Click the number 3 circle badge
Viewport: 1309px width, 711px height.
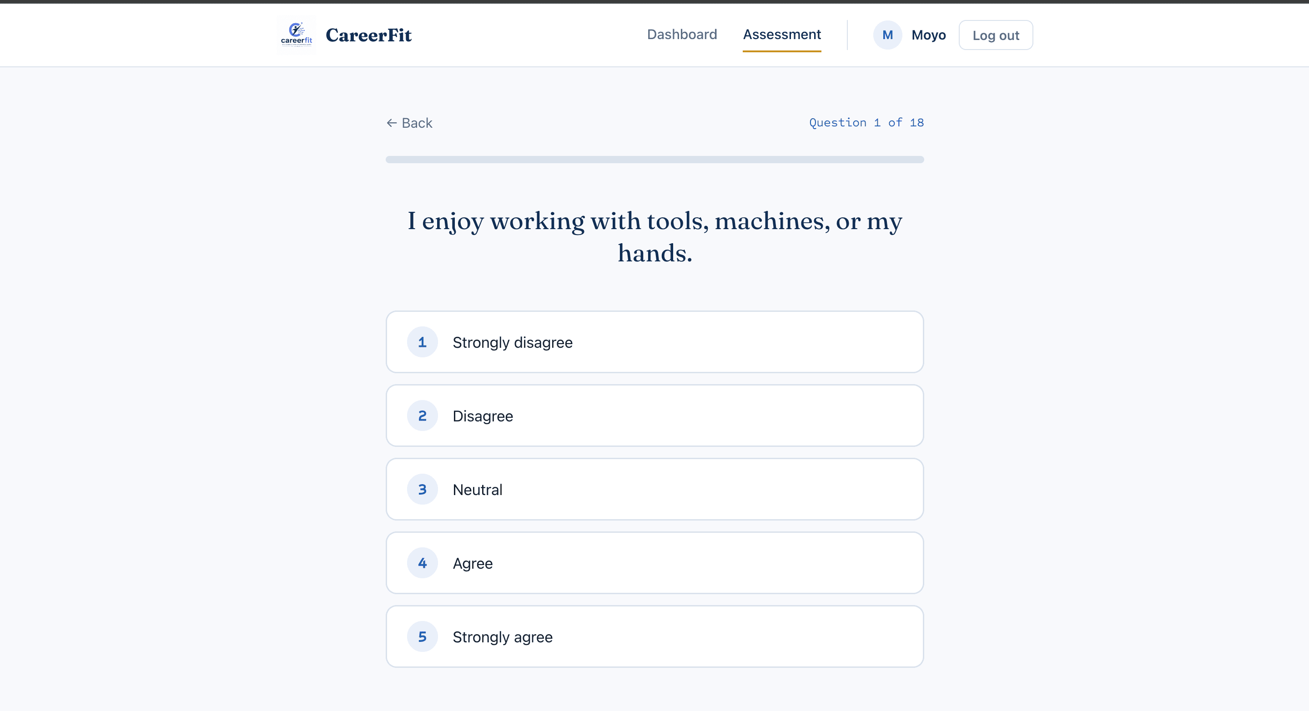tap(422, 489)
